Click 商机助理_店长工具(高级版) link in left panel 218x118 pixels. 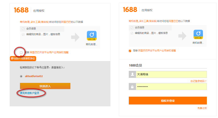coord(35,22)
